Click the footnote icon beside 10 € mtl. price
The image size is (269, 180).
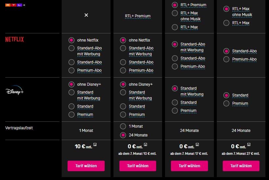[95, 144]
